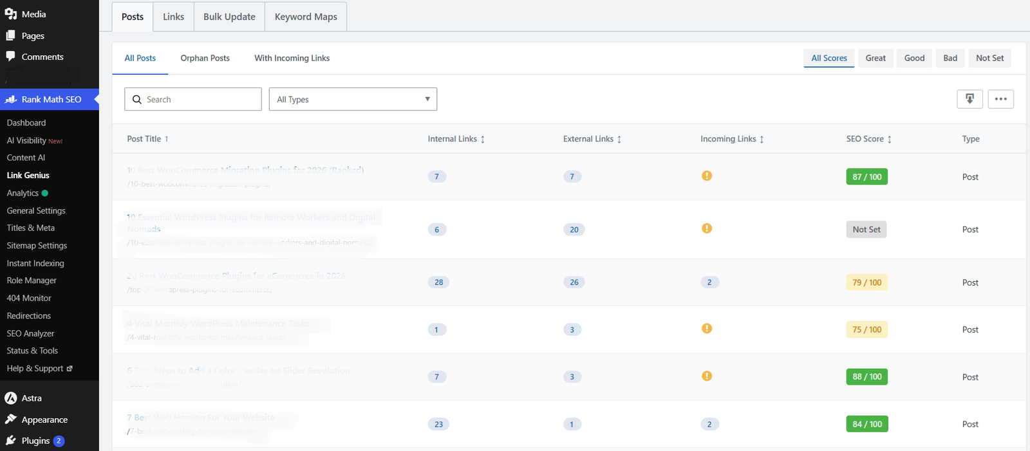
Task: Click the Astra logo icon
Action: [11, 398]
